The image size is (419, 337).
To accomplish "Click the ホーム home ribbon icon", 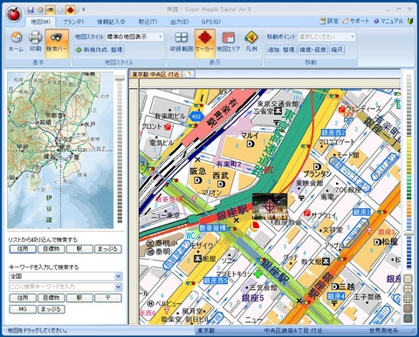I will tap(17, 42).
